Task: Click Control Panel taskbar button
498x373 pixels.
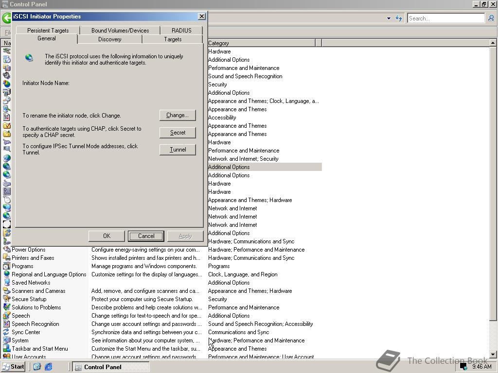Action: pyautogui.click(x=110, y=367)
